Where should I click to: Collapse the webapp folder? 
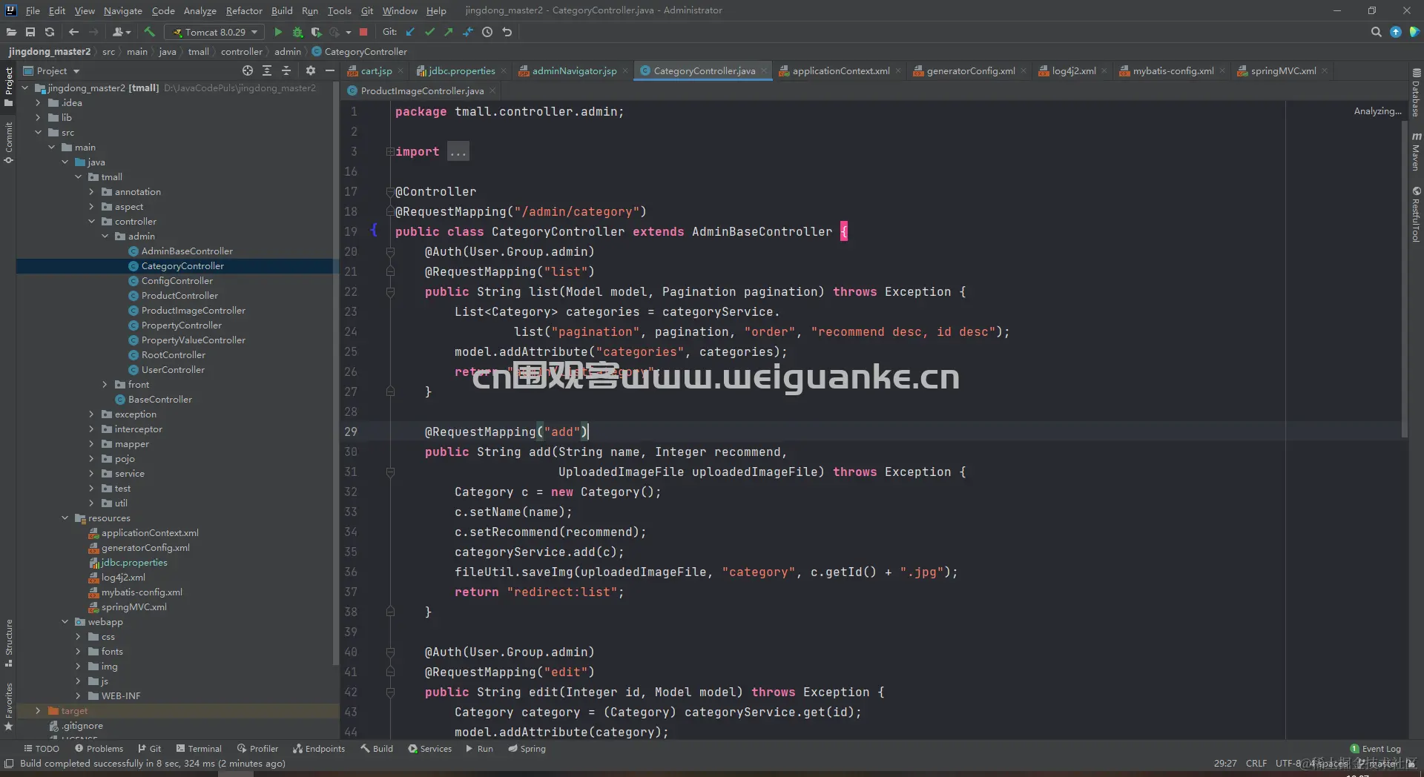click(65, 622)
